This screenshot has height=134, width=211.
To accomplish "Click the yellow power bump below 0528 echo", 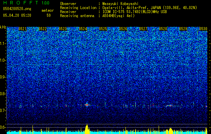I will click(171, 131).
